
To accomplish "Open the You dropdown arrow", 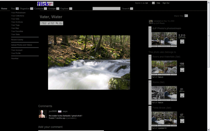I will point(17,8).
